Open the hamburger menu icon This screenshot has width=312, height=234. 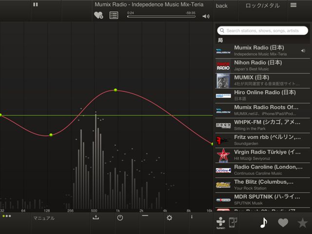293,5
